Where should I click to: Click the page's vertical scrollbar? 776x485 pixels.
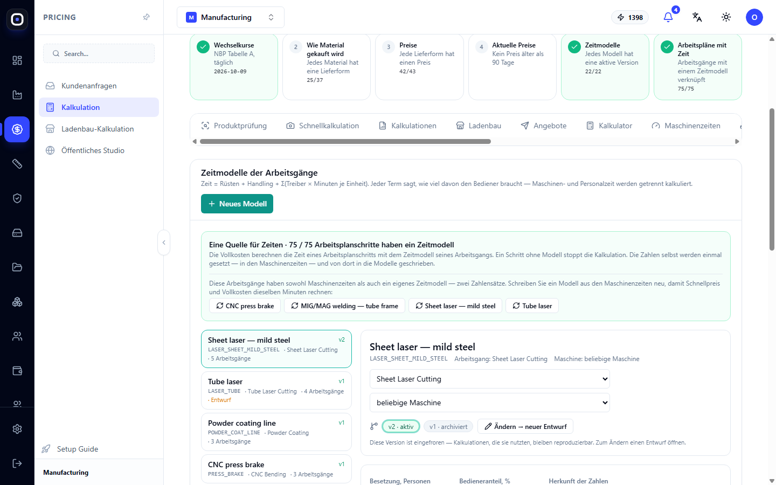772,179
